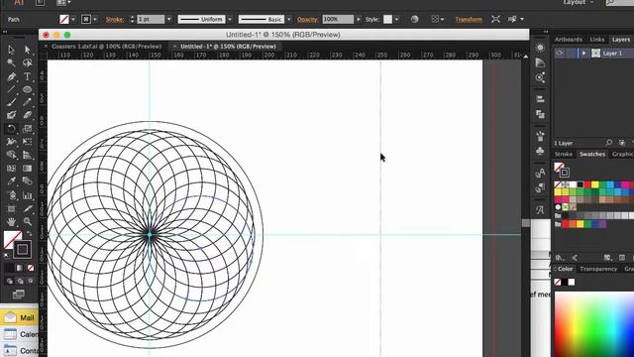Activate the Scale tool
This screenshot has height=357, width=634.
[27, 129]
